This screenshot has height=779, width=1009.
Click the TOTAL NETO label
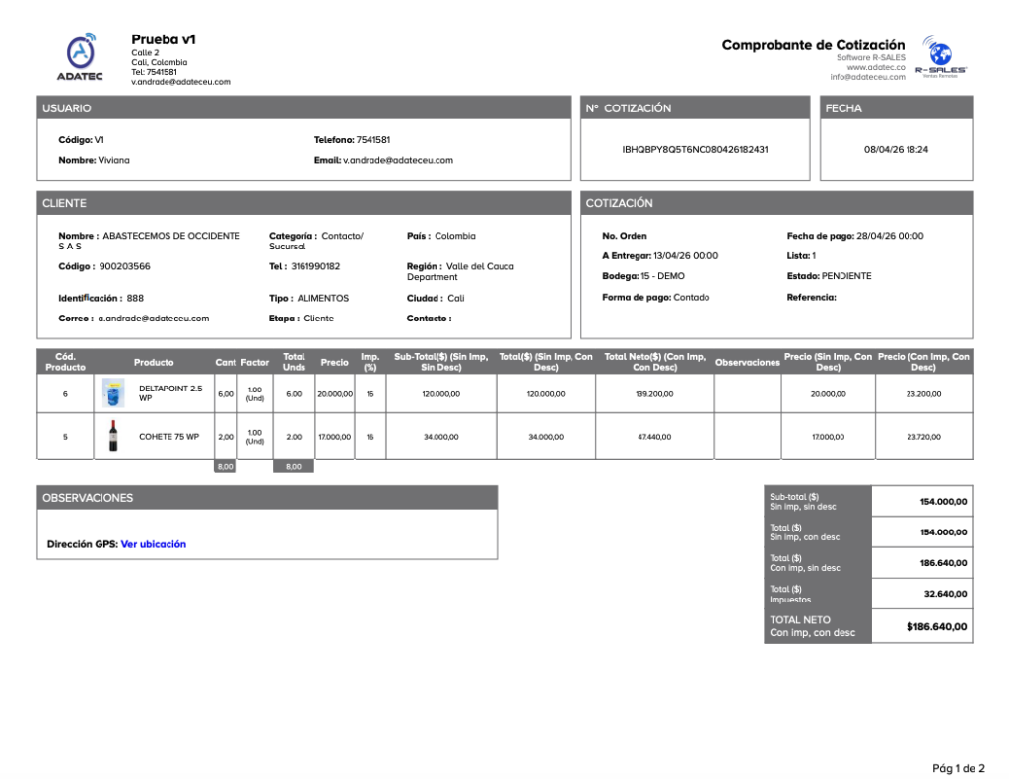800,620
